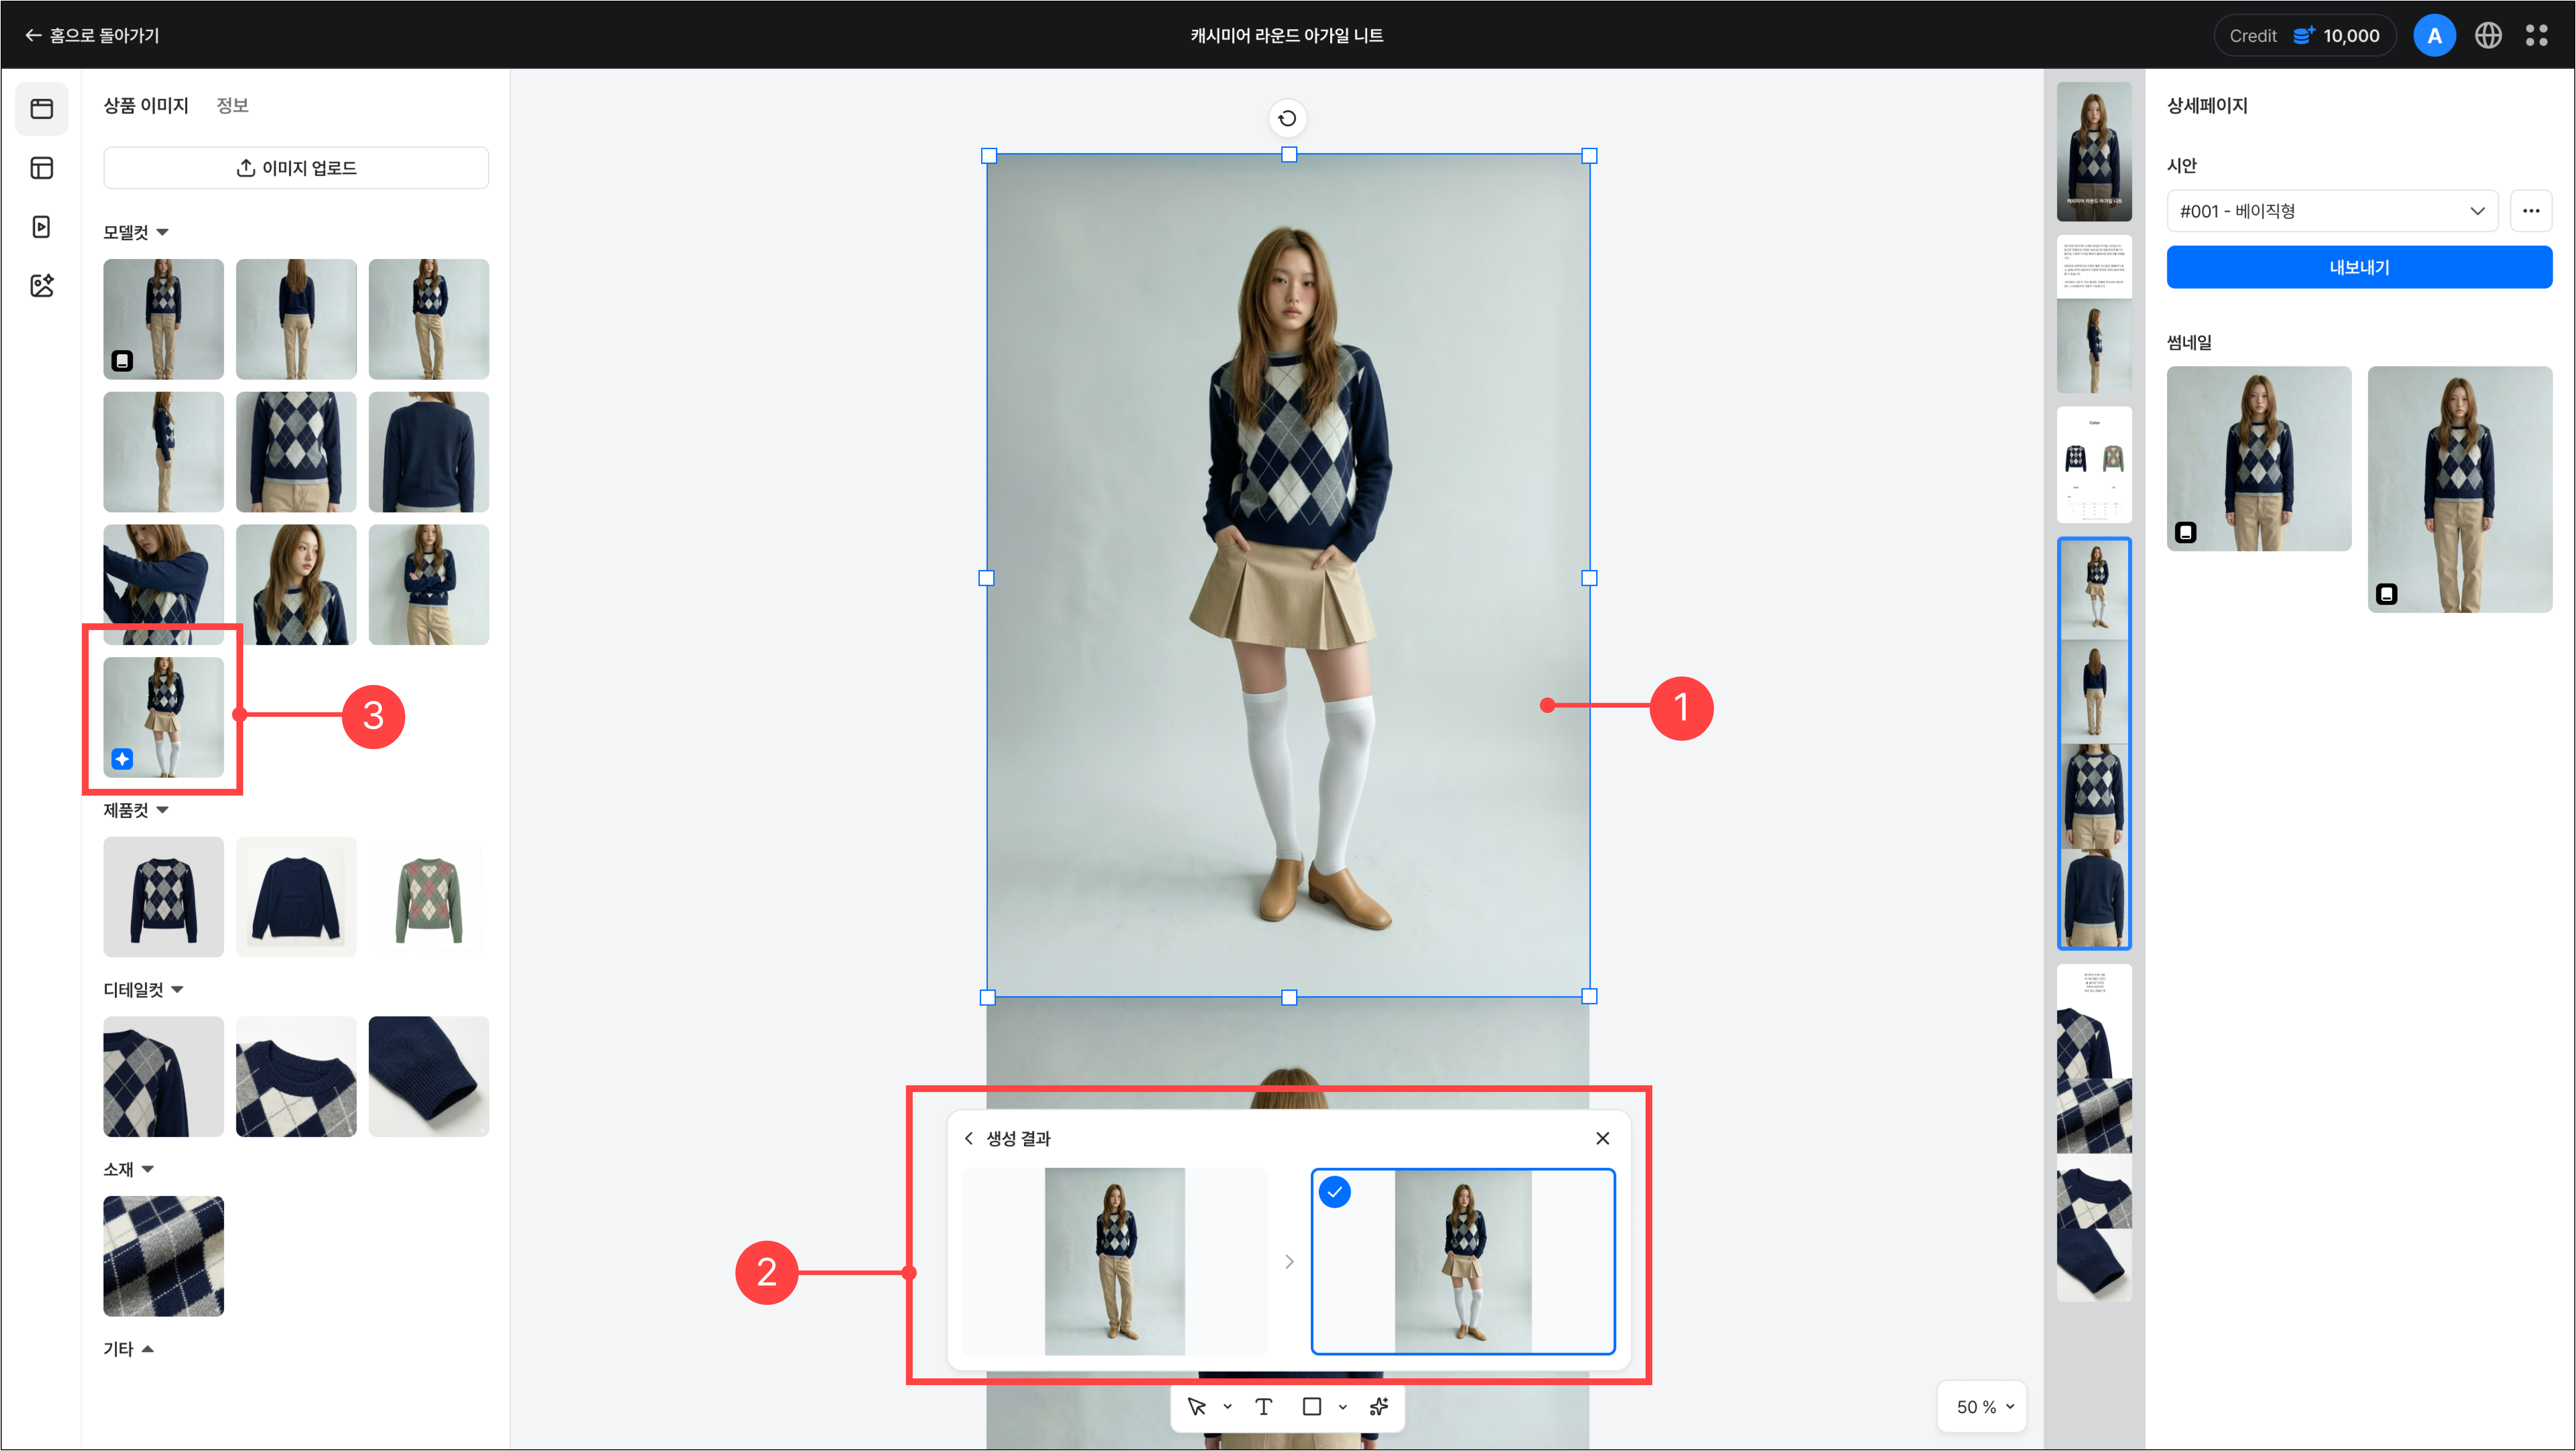This screenshot has width=2576, height=1451.
Task: Select the green argyle sweater product thumbnail
Action: click(x=429, y=897)
